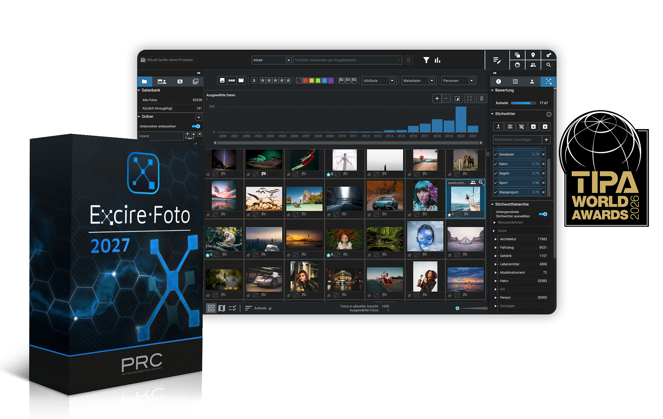Uncheck the Natur 0.75 keyword checkbox
Image resolution: width=663 pixels, height=419 pixels.
click(496, 164)
